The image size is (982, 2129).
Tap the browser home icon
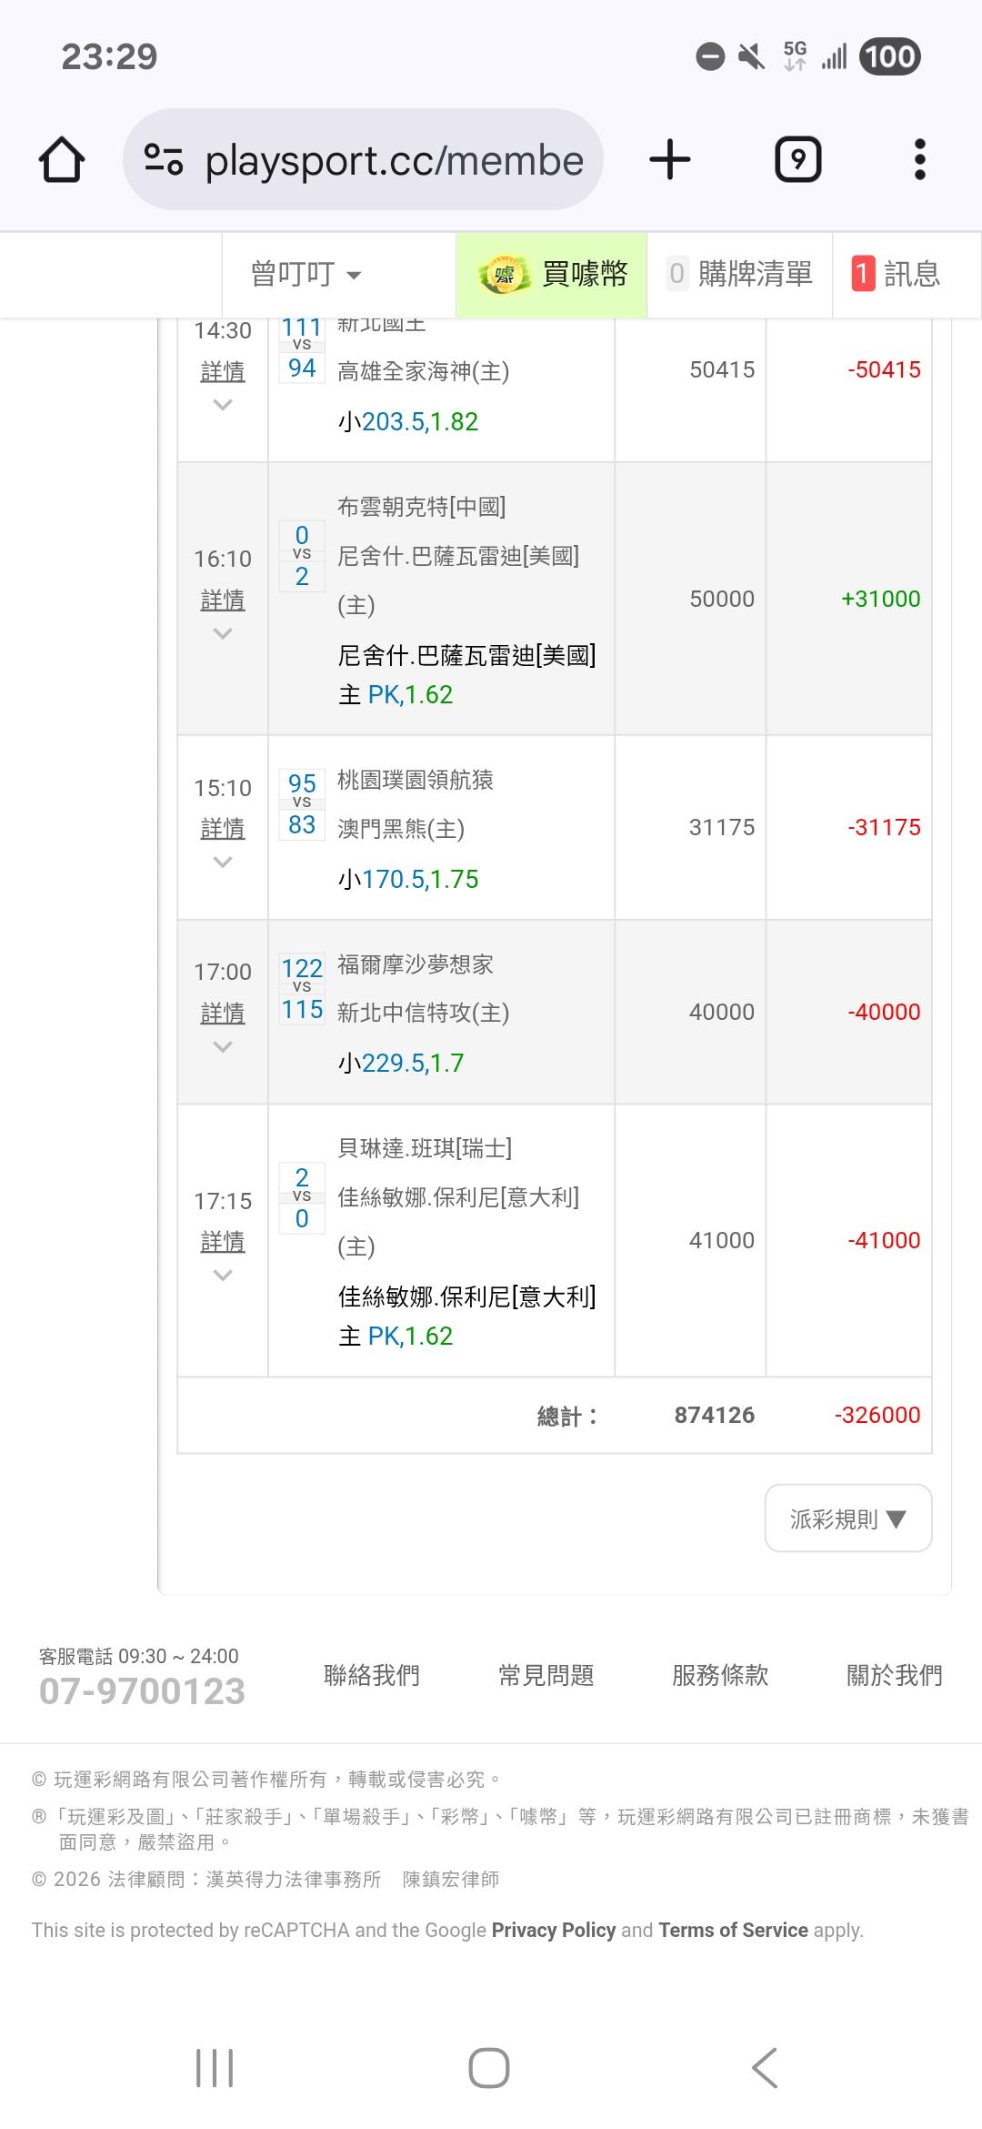coord(62,160)
